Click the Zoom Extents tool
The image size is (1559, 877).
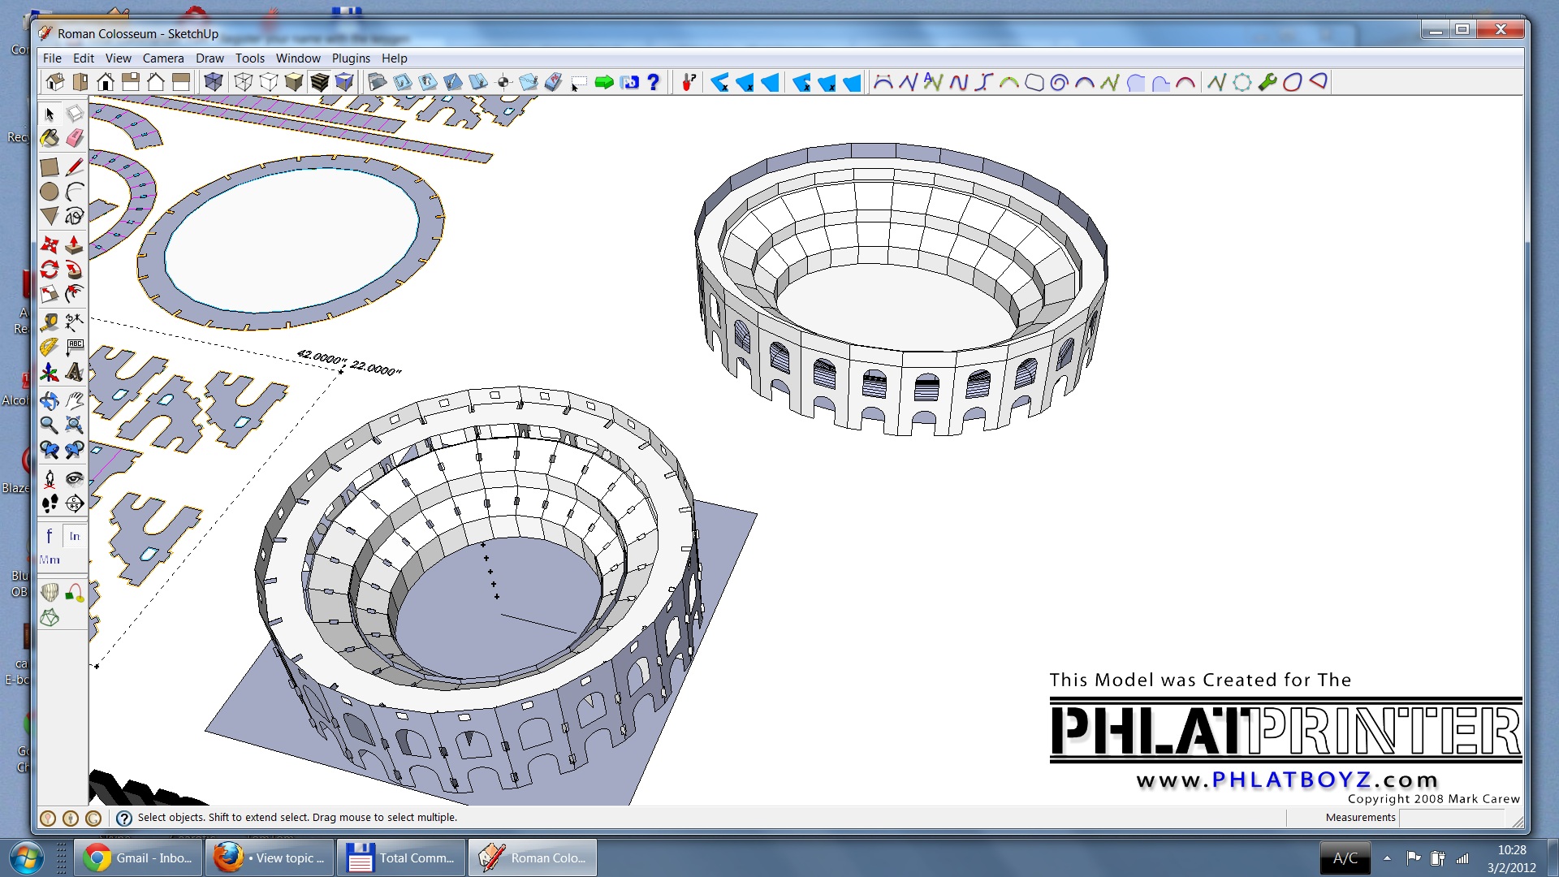click(75, 424)
